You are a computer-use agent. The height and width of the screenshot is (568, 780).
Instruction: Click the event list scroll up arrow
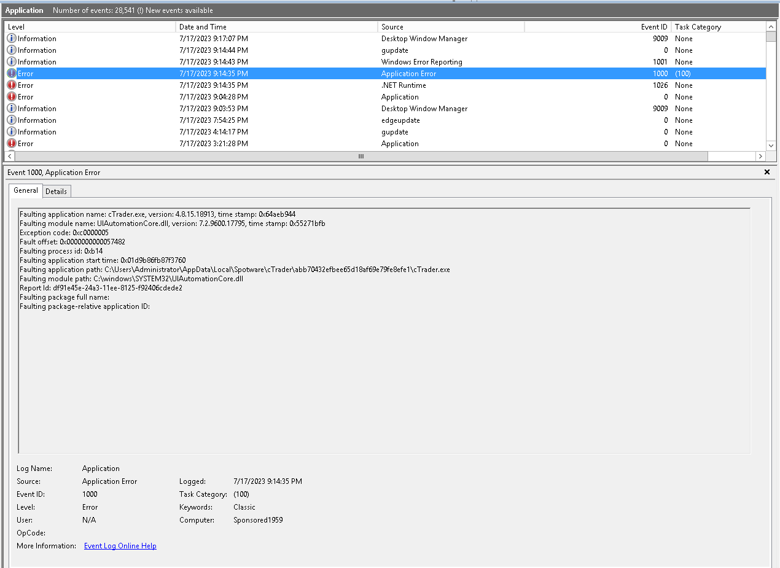[x=771, y=26]
